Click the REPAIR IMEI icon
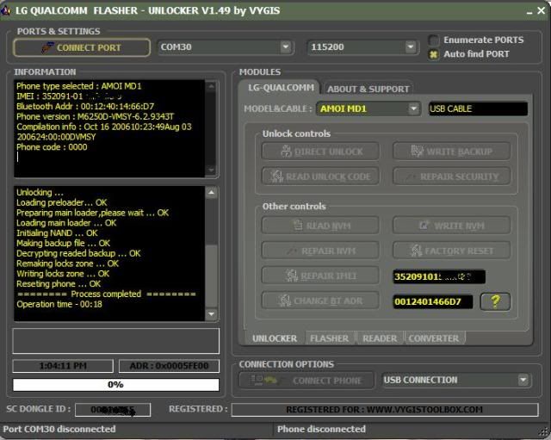Viewport: 551px width, 440px height. 291,276
